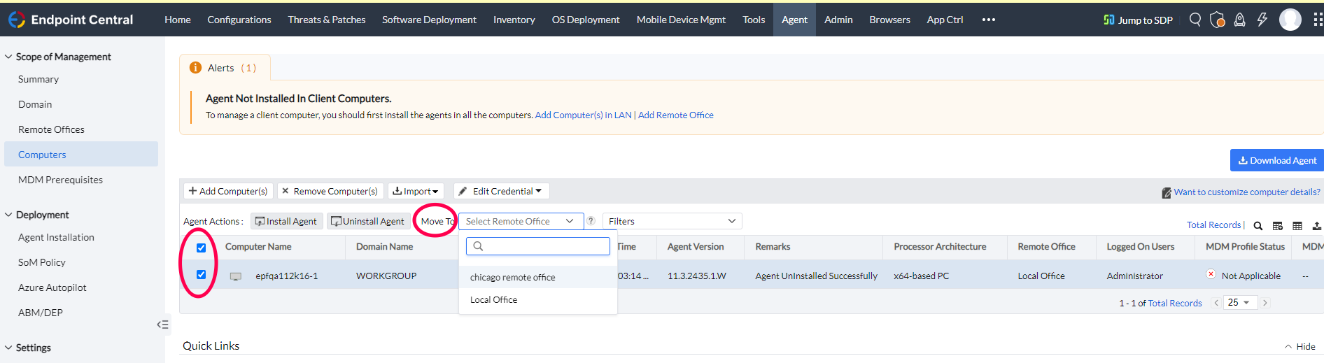Image resolution: width=1324 pixels, height=363 pixels.
Task: Uncheck the epfqa112k16-1 row checkbox
Action: (x=201, y=275)
